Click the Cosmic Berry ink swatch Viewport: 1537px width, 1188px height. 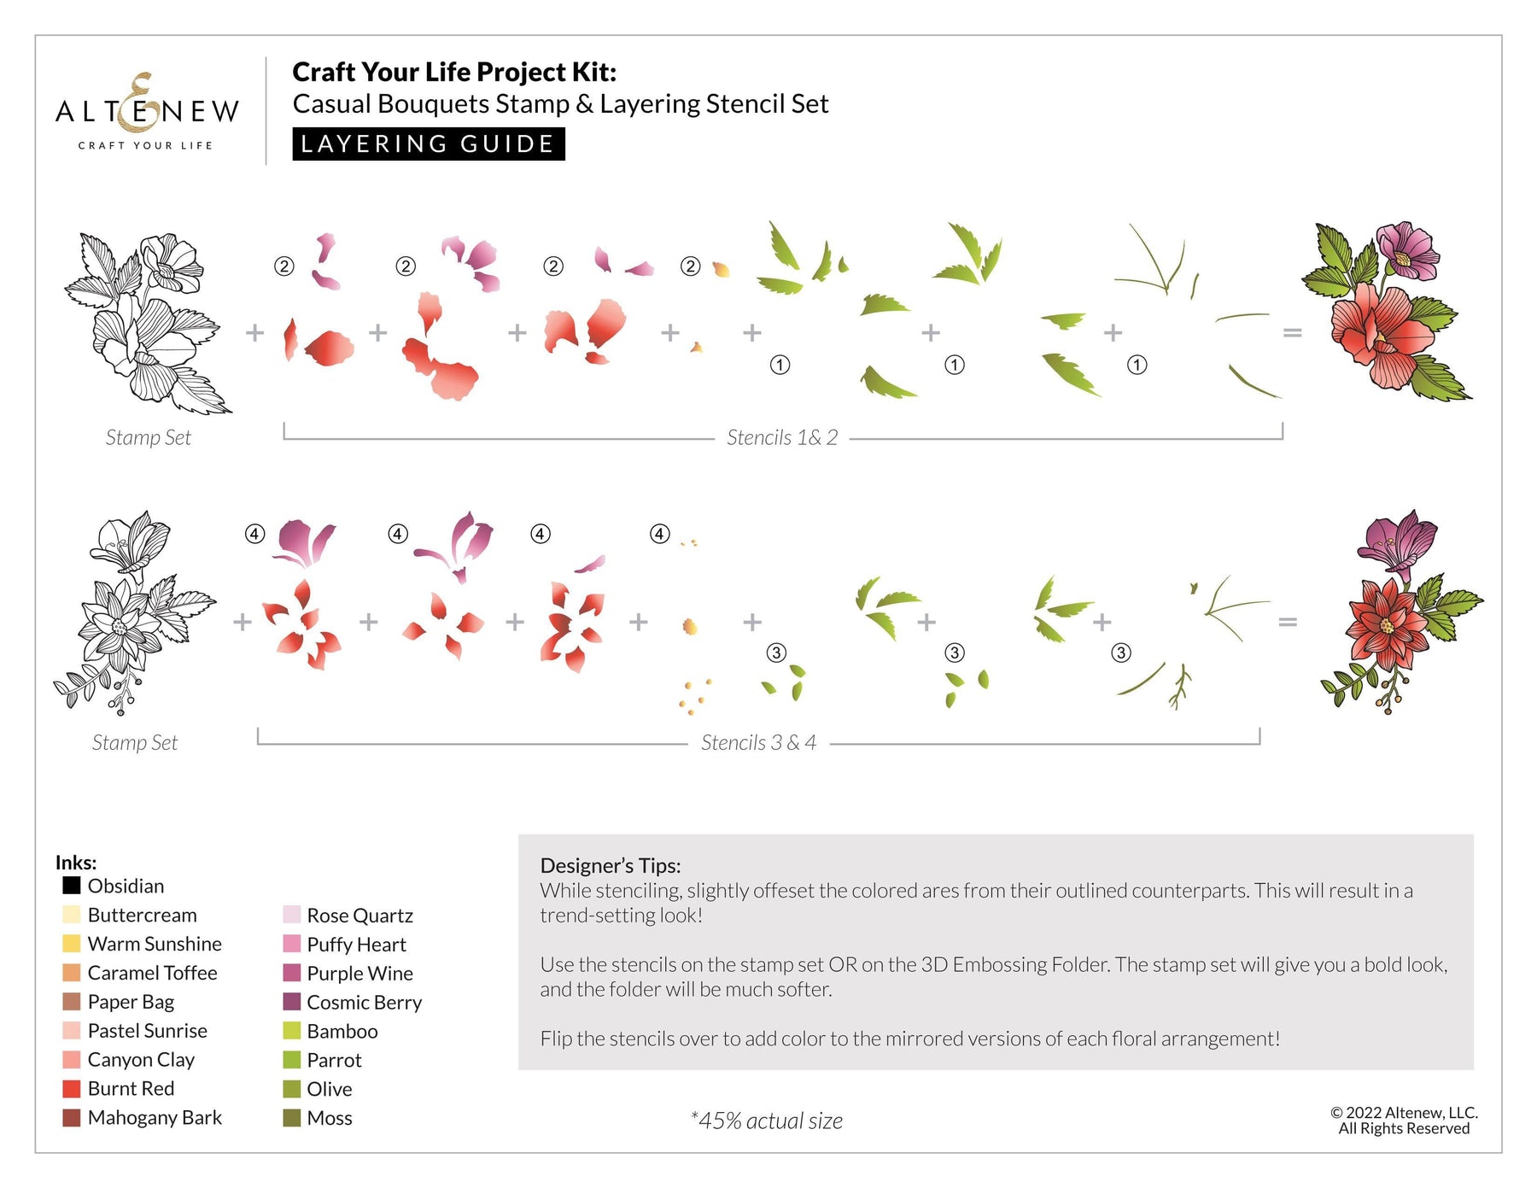[x=292, y=1002]
